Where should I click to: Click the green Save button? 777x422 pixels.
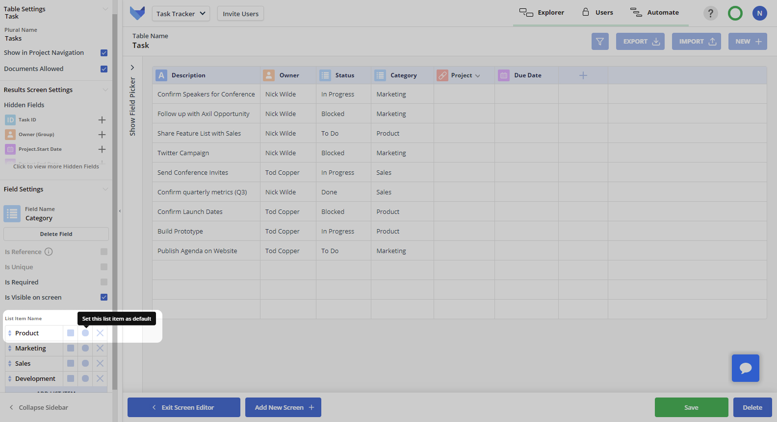(692, 407)
